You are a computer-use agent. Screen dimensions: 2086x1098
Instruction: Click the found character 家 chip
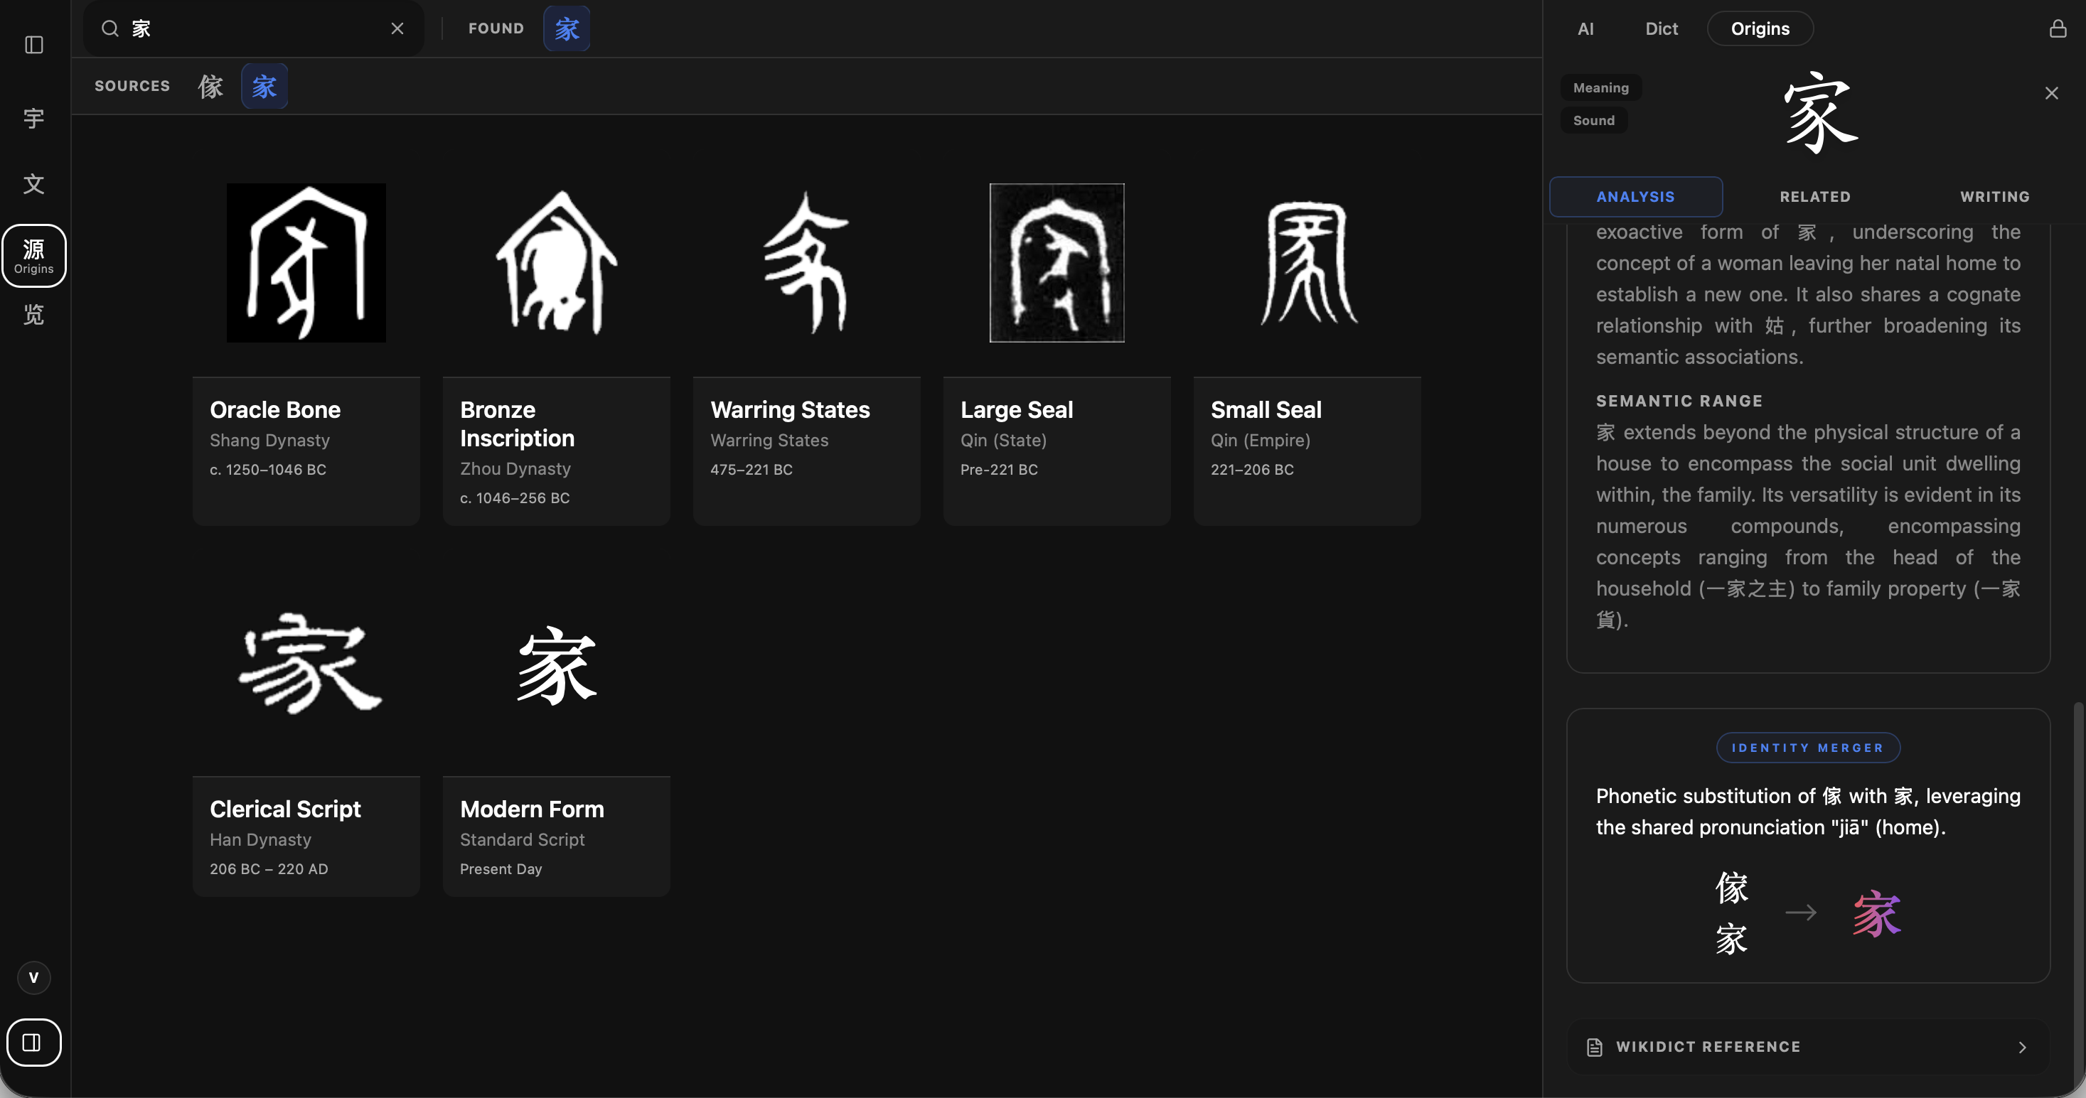coord(566,28)
